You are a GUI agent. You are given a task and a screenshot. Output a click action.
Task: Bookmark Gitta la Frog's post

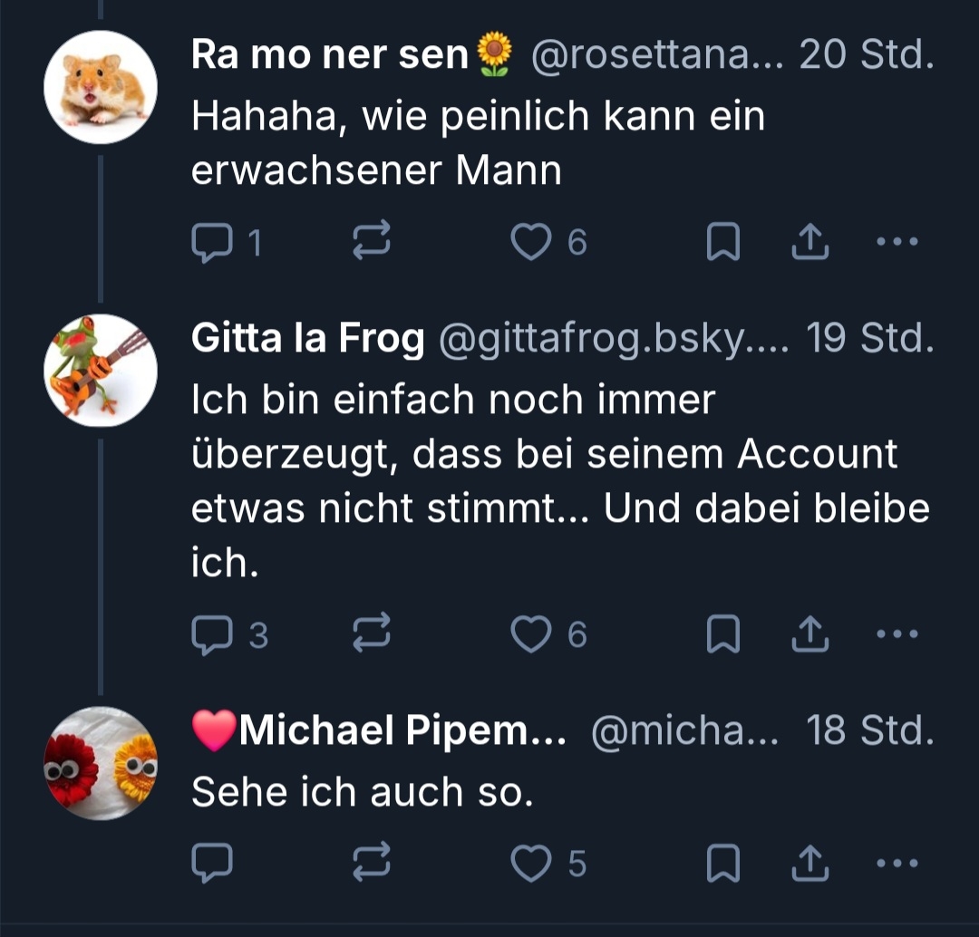(722, 634)
